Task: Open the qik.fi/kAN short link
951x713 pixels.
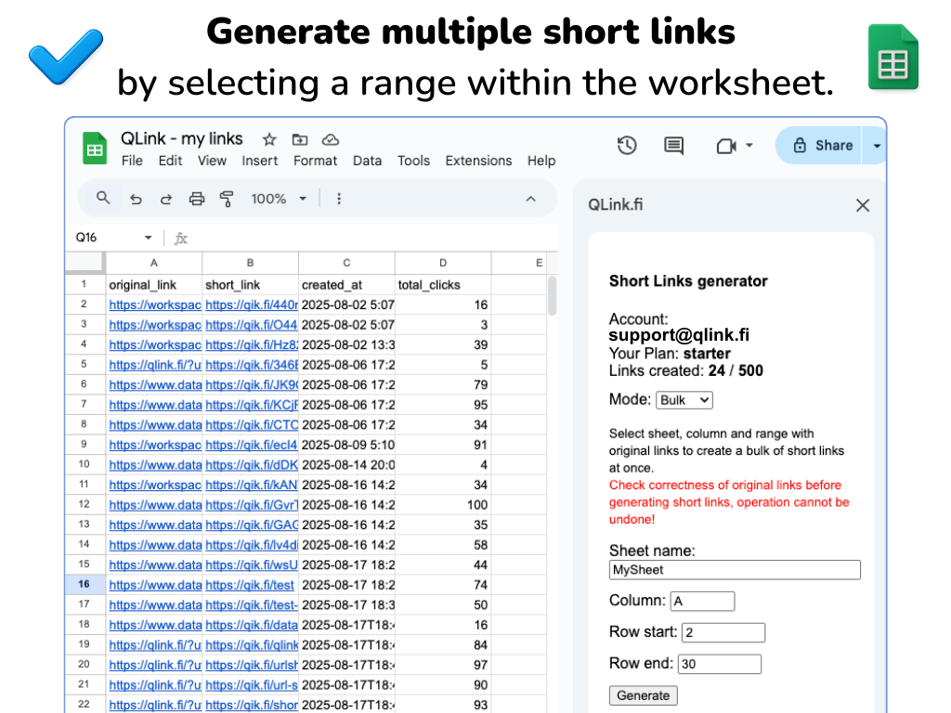Action: (252, 485)
